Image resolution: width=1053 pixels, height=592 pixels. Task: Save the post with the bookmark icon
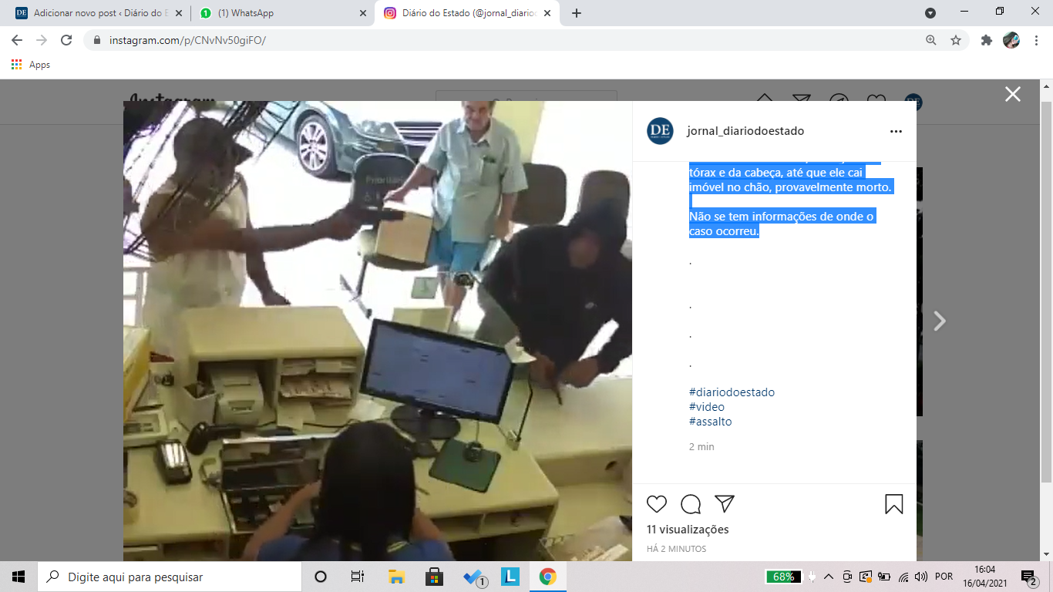(x=894, y=504)
